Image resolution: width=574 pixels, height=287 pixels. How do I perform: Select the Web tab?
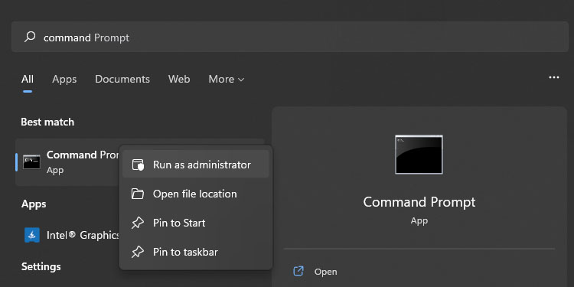click(x=179, y=79)
